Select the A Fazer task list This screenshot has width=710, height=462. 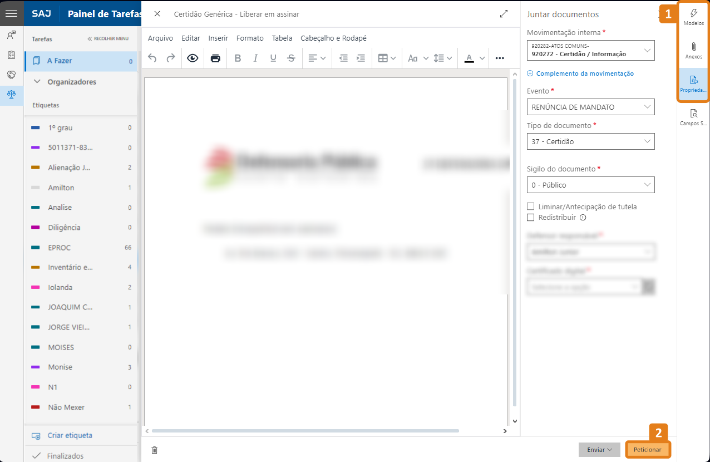tap(81, 61)
